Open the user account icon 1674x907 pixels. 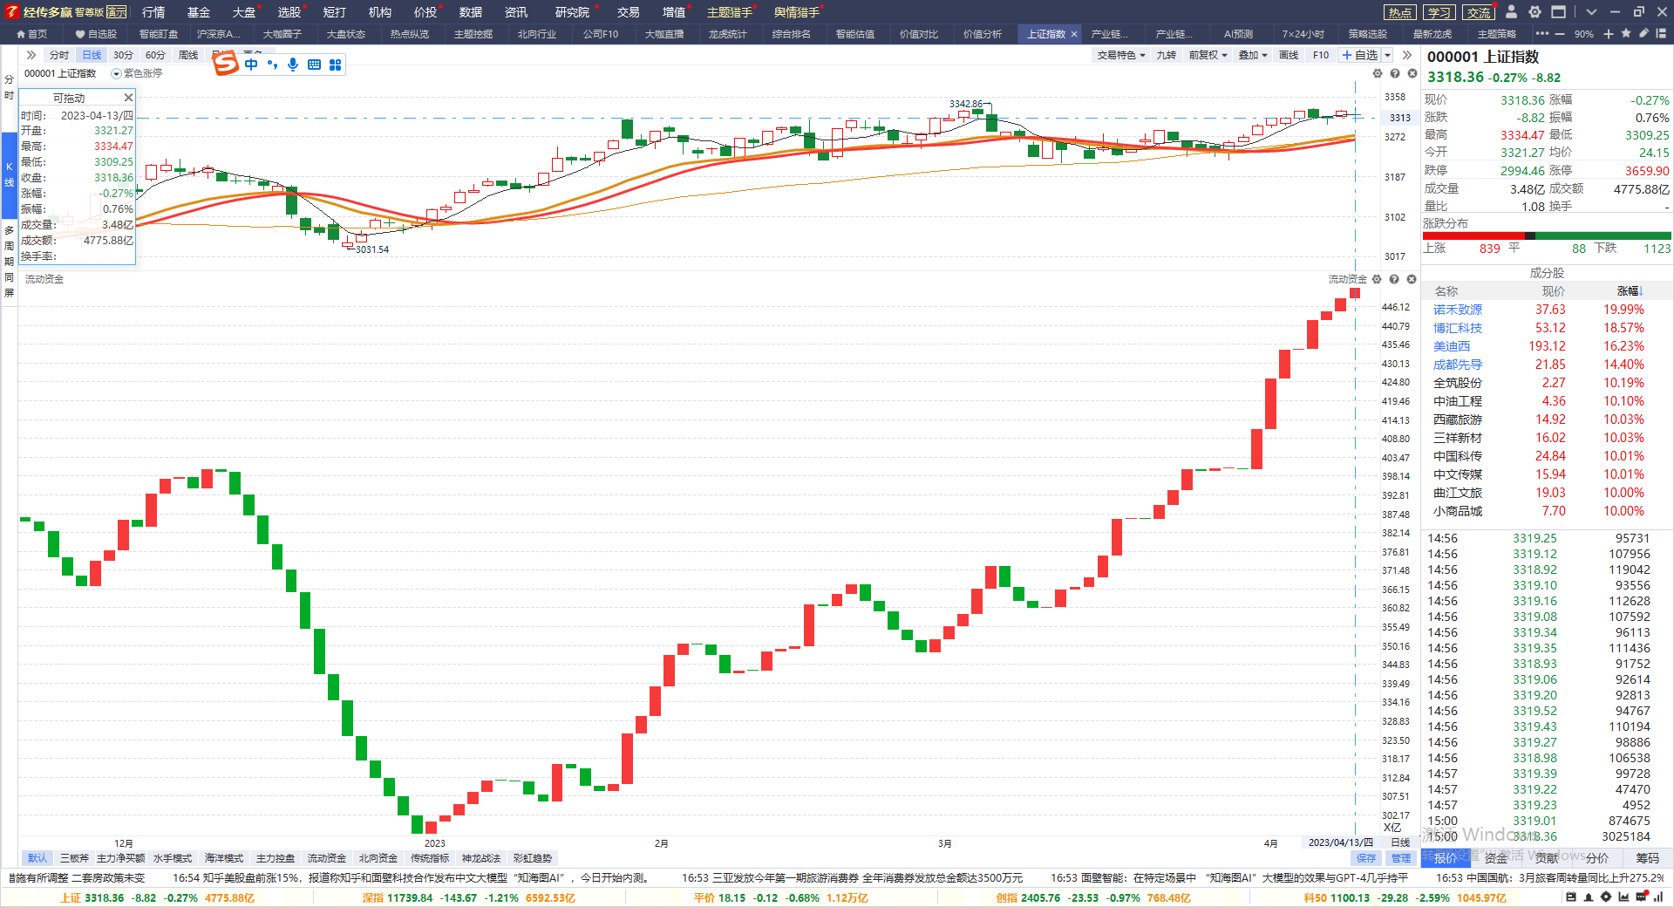pos(1512,12)
